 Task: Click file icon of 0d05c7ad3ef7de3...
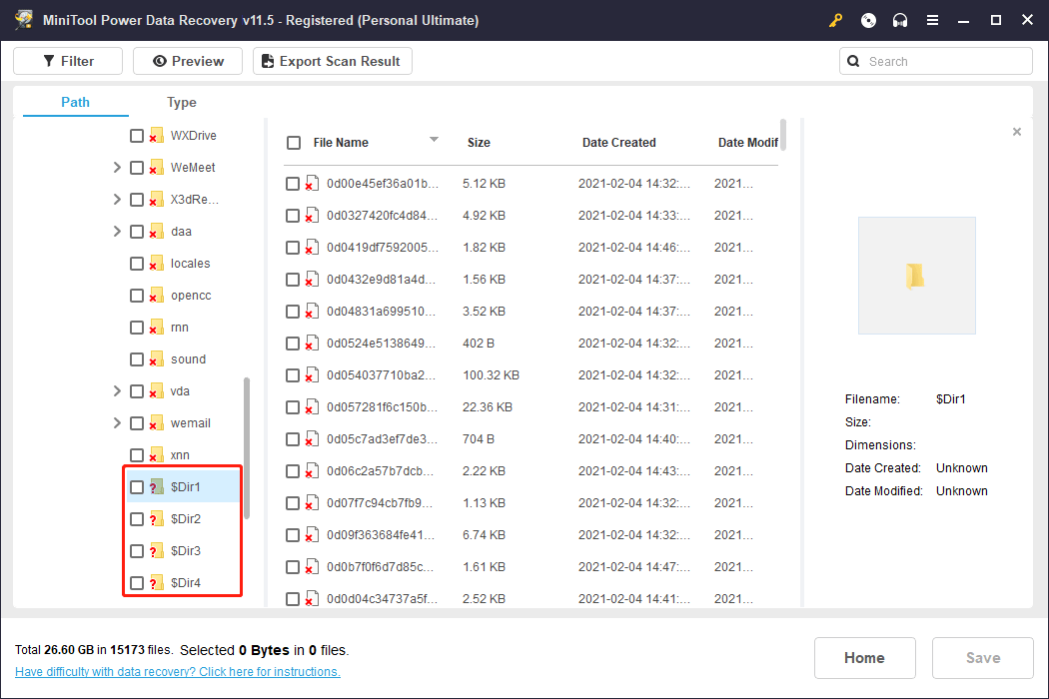[x=312, y=439]
